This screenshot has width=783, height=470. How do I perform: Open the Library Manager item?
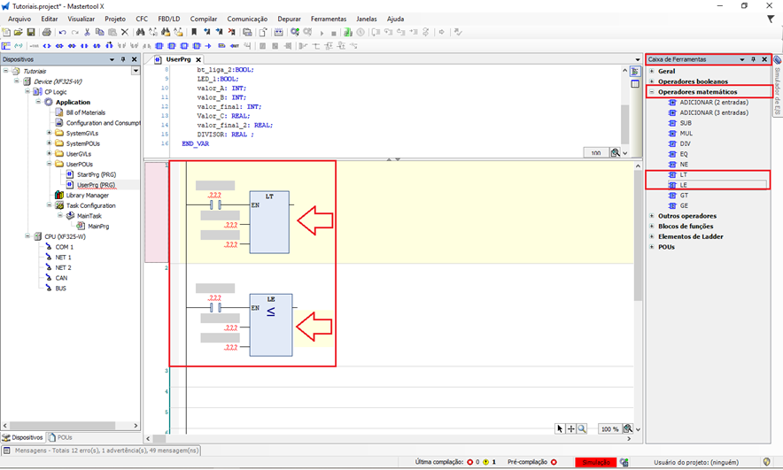[87, 195]
